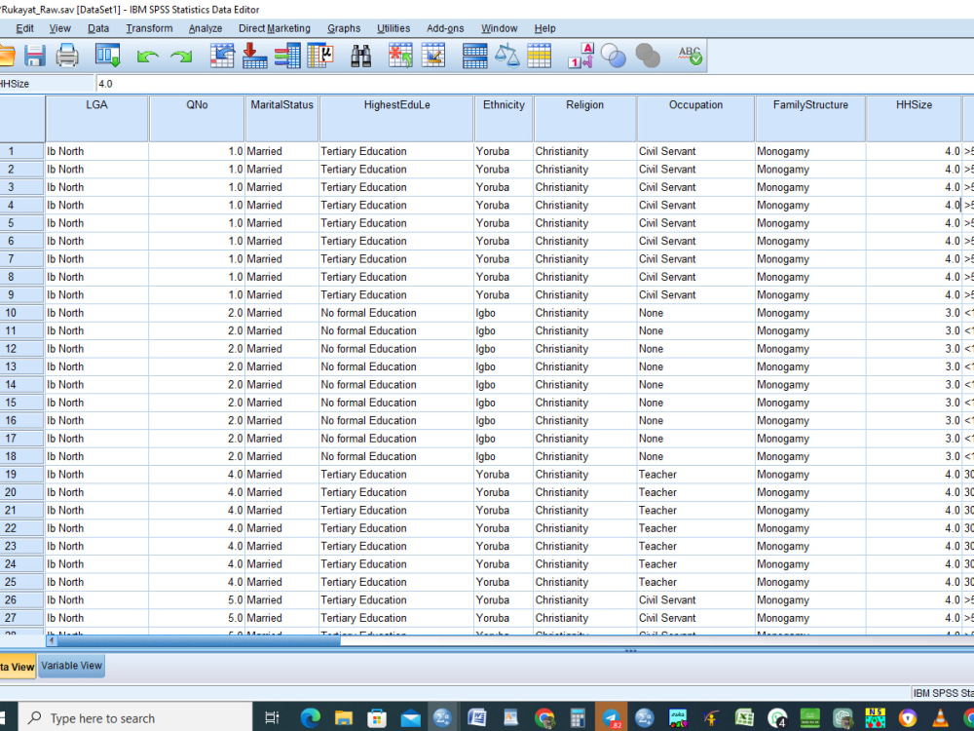Click the Ethnicity cell 'Igbo' in row 10
The image size is (974, 731).
(x=504, y=313)
